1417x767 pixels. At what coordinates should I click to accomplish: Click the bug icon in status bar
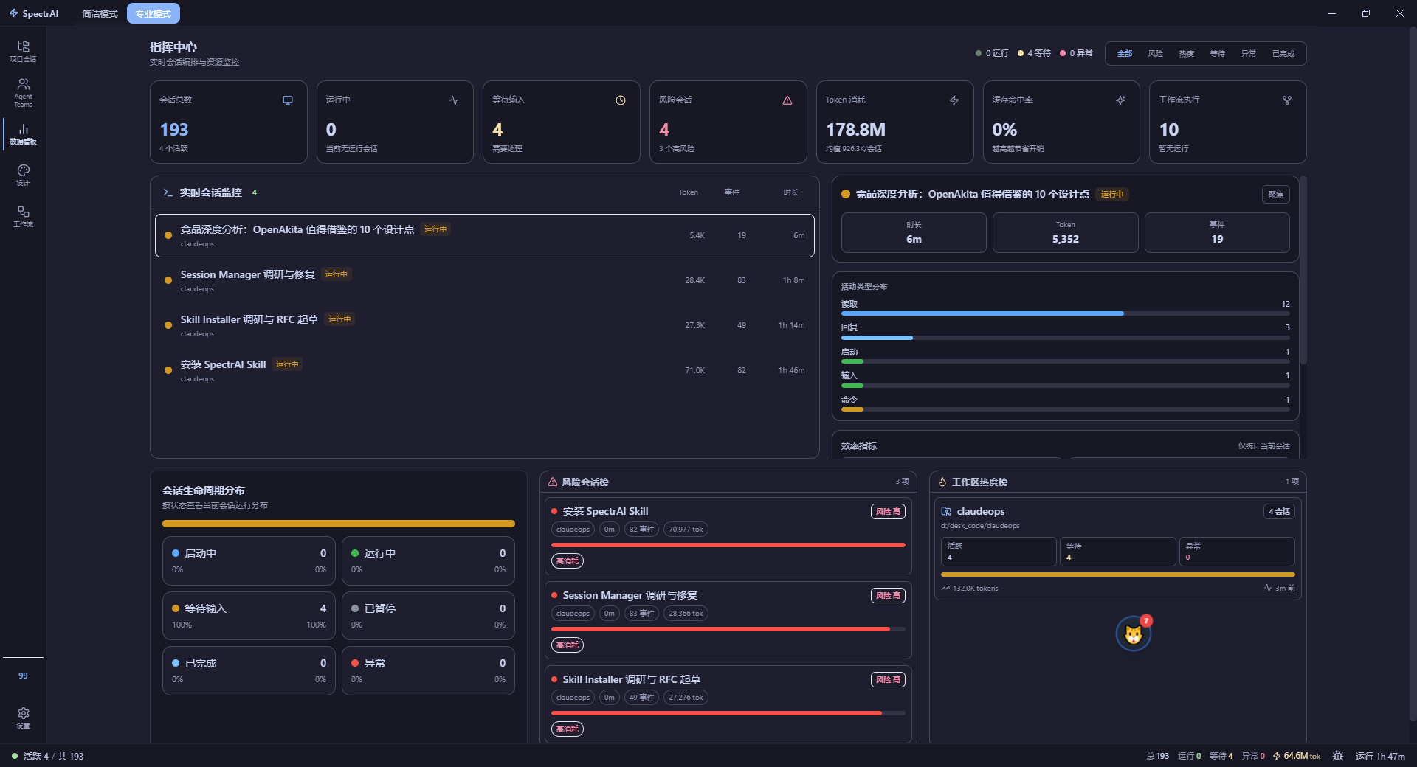click(1338, 756)
